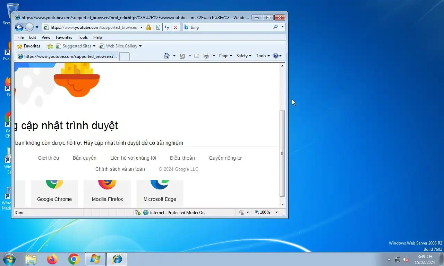Click the RSS feeds icon
Viewport: 444px width, 266px height.
[x=182, y=56]
